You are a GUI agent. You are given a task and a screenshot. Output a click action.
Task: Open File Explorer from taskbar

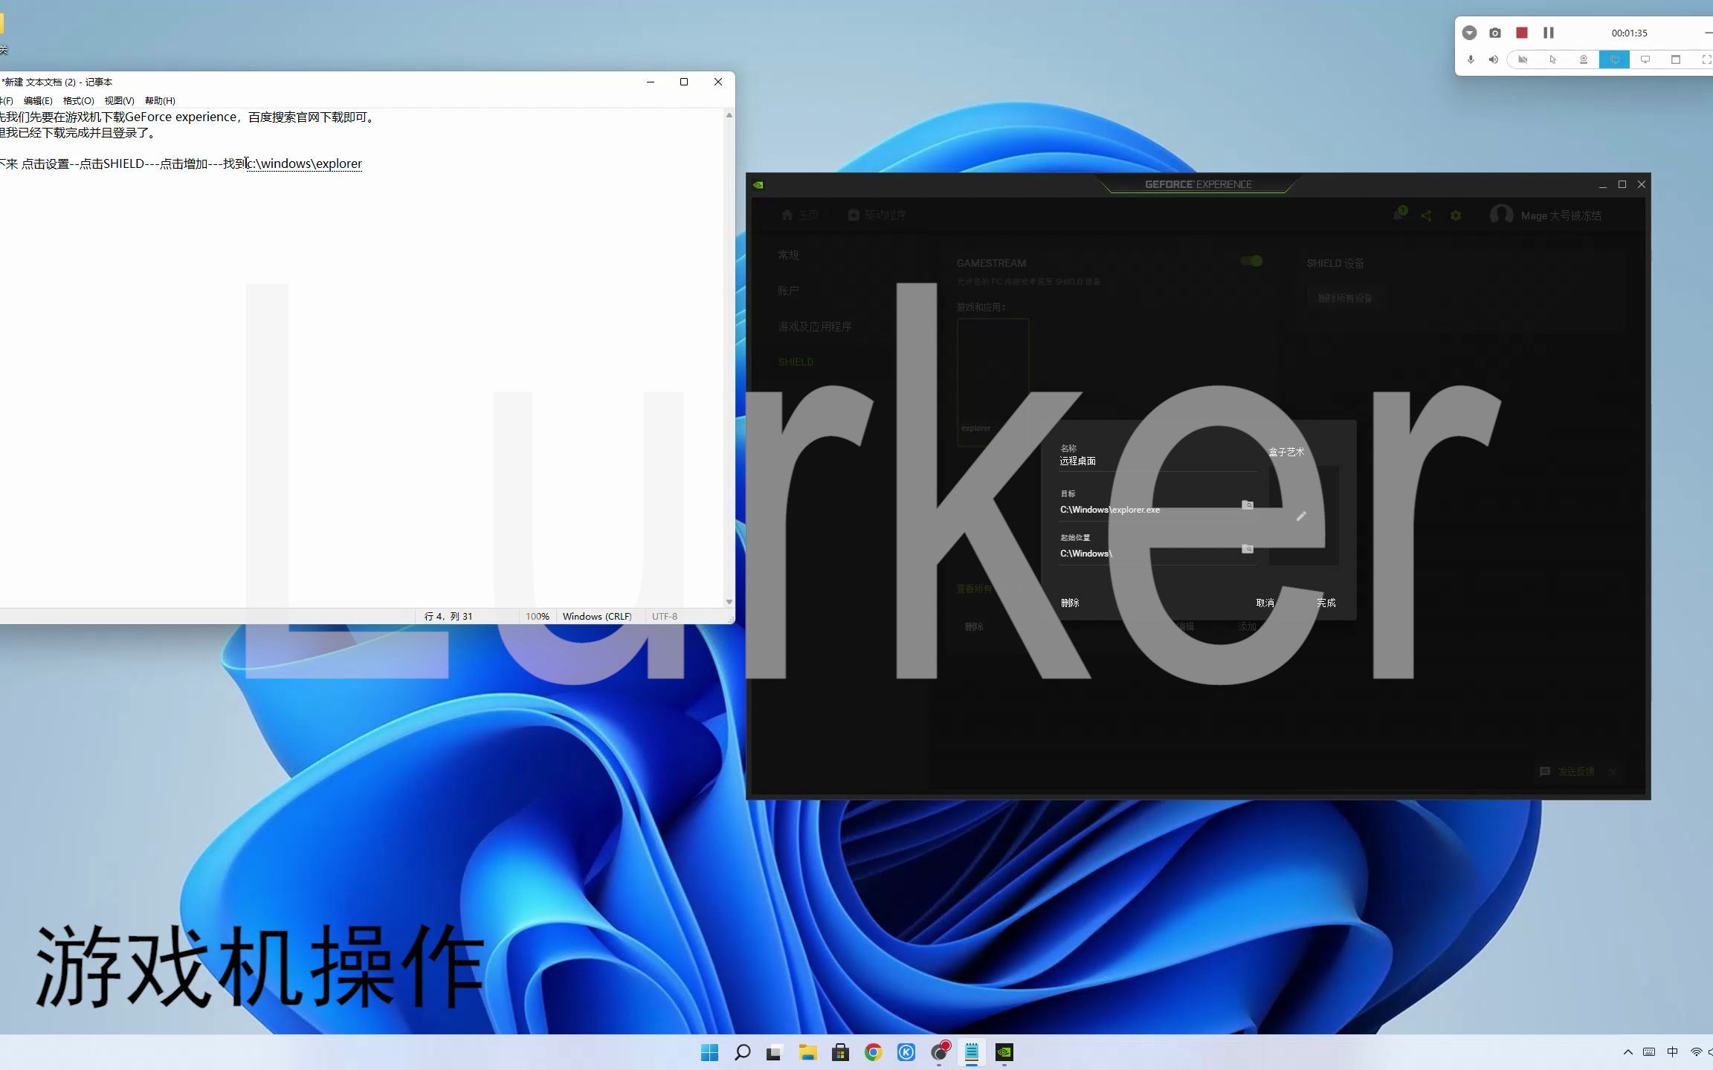pyautogui.click(x=807, y=1052)
